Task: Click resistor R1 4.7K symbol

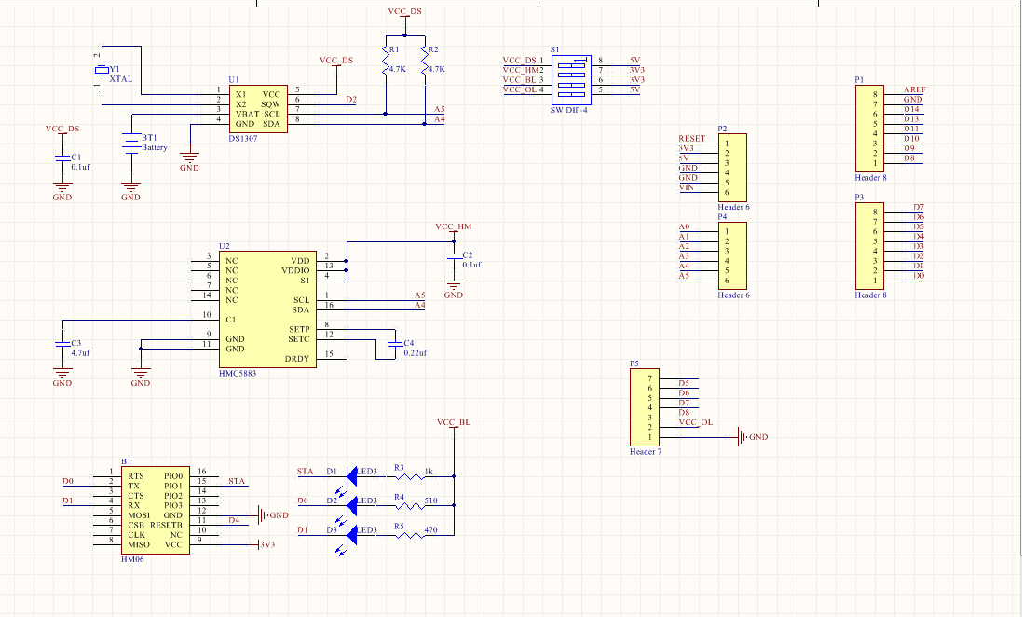Action: click(385, 65)
